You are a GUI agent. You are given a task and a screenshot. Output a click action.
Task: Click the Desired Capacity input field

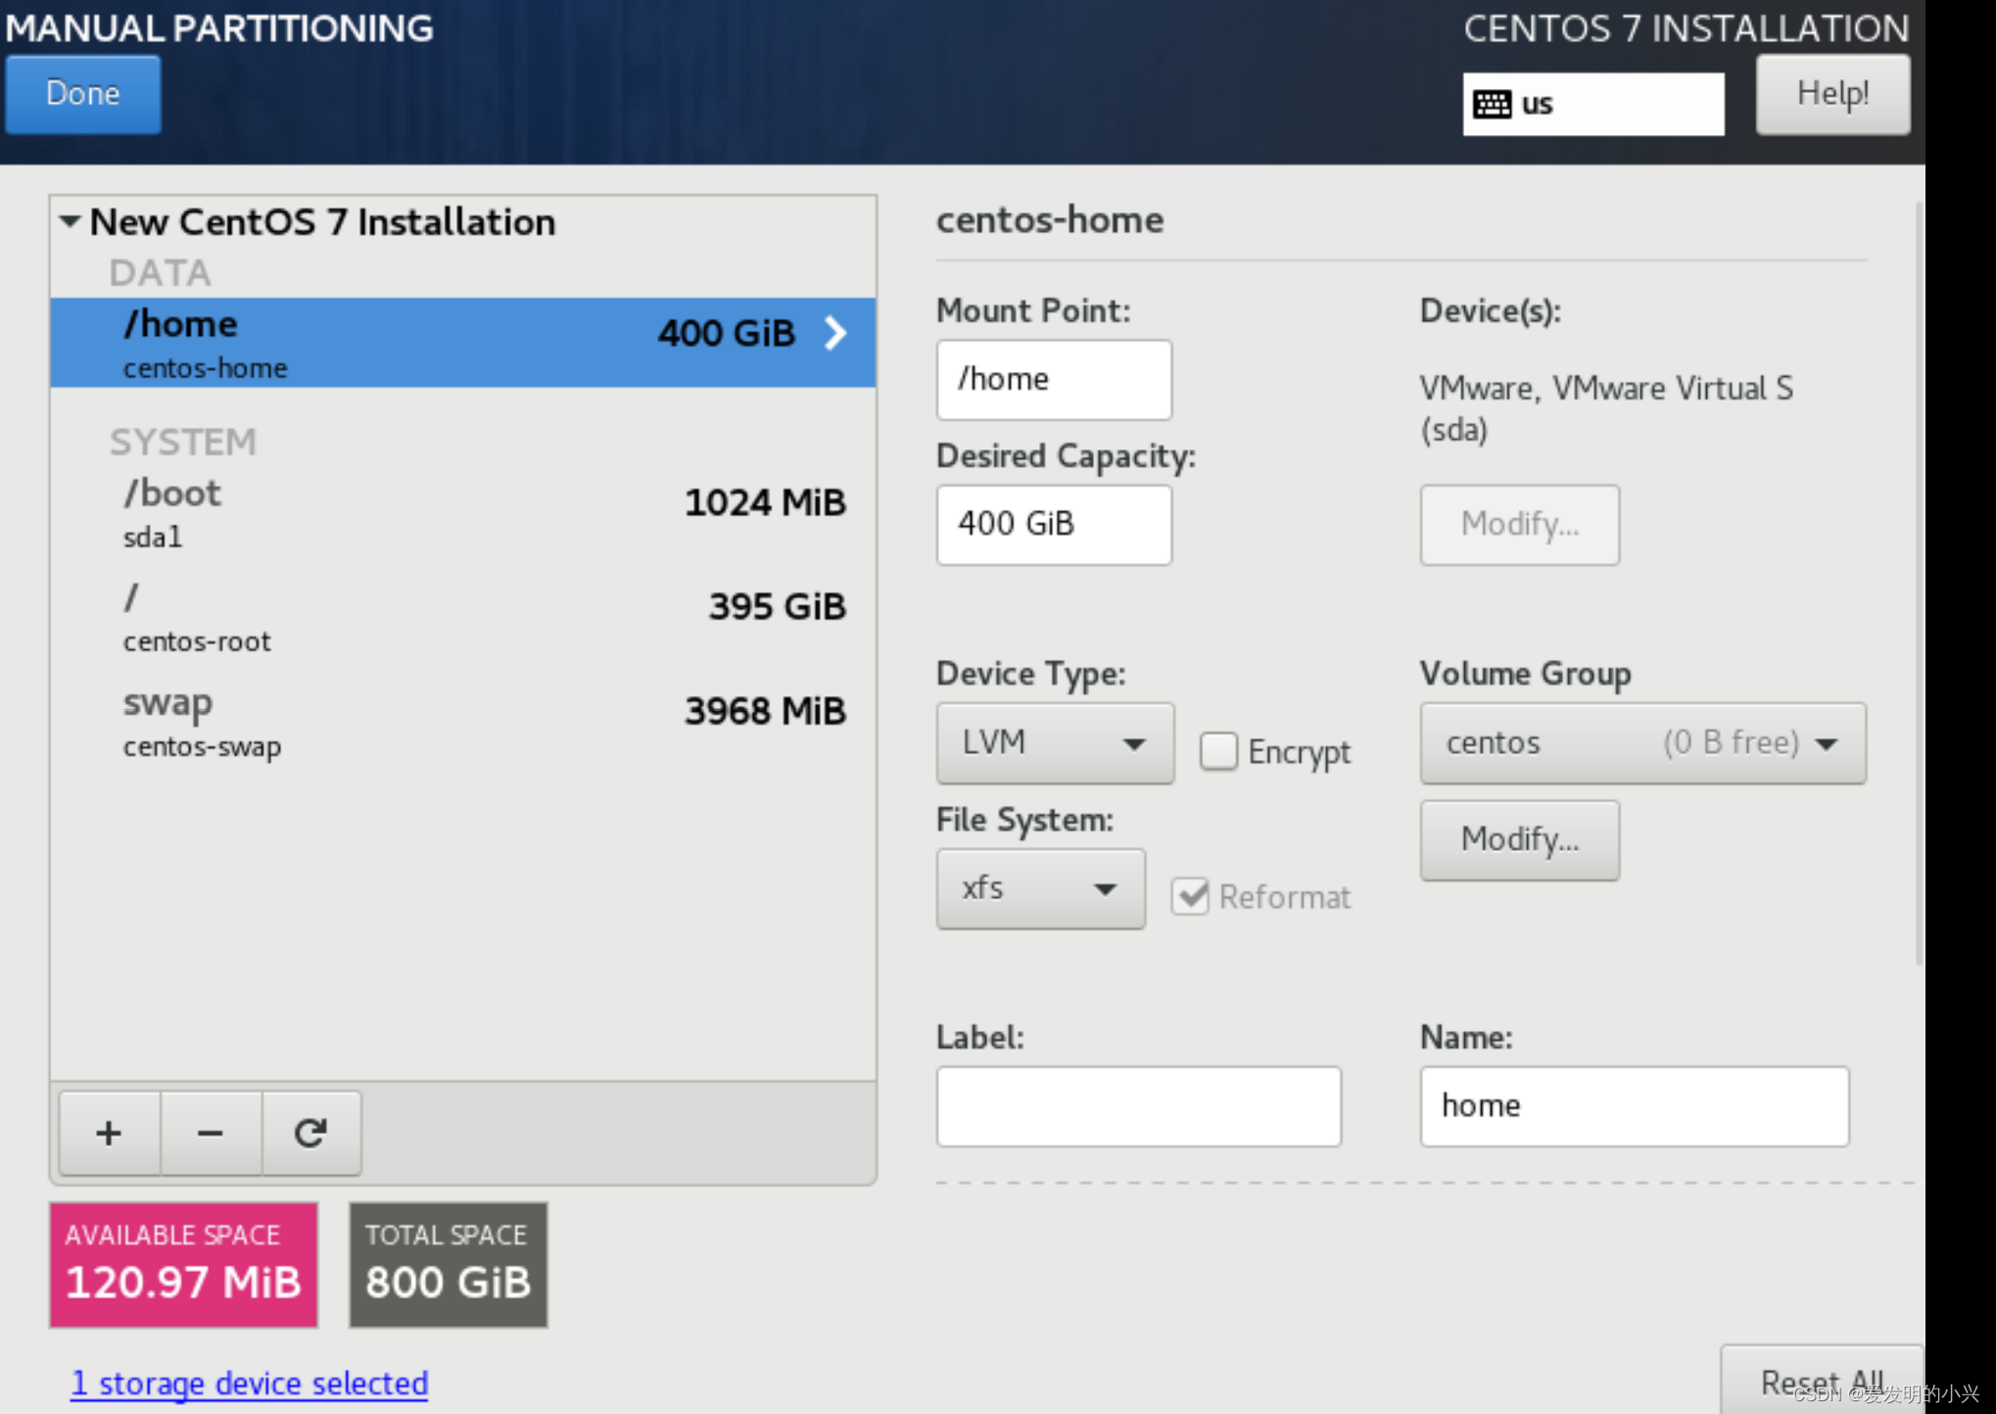(x=1054, y=524)
